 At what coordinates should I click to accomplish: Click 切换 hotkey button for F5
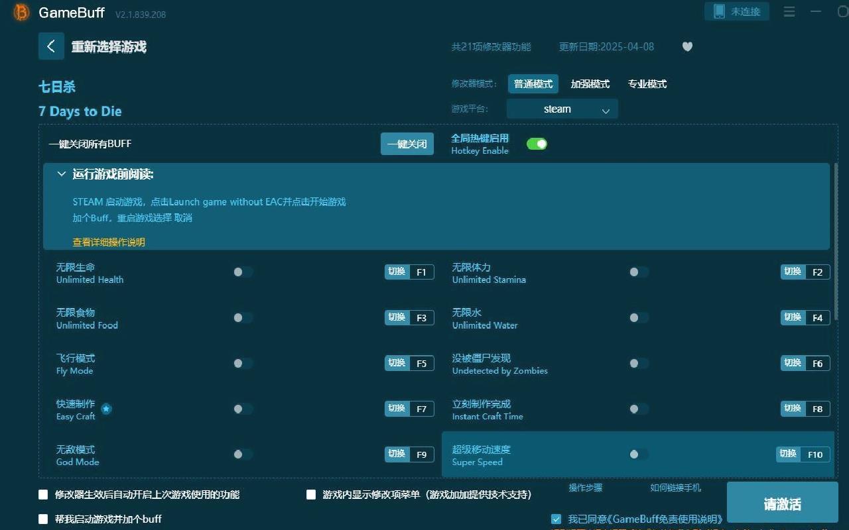coord(397,363)
